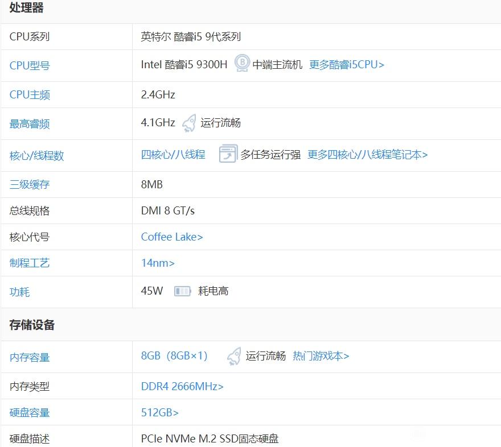Click the medal icon next to 中端主流机

242,63
